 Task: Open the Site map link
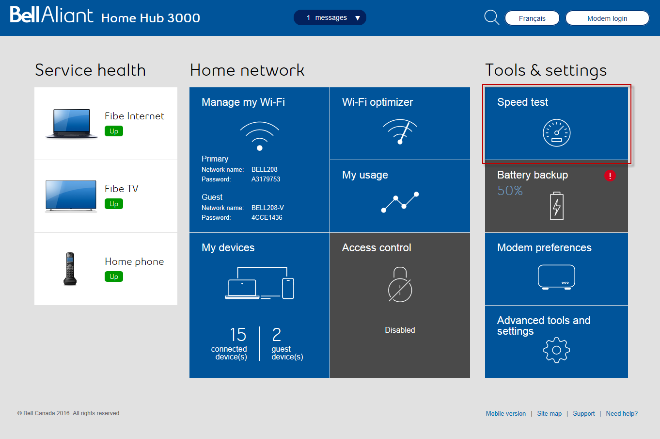pyautogui.click(x=550, y=414)
